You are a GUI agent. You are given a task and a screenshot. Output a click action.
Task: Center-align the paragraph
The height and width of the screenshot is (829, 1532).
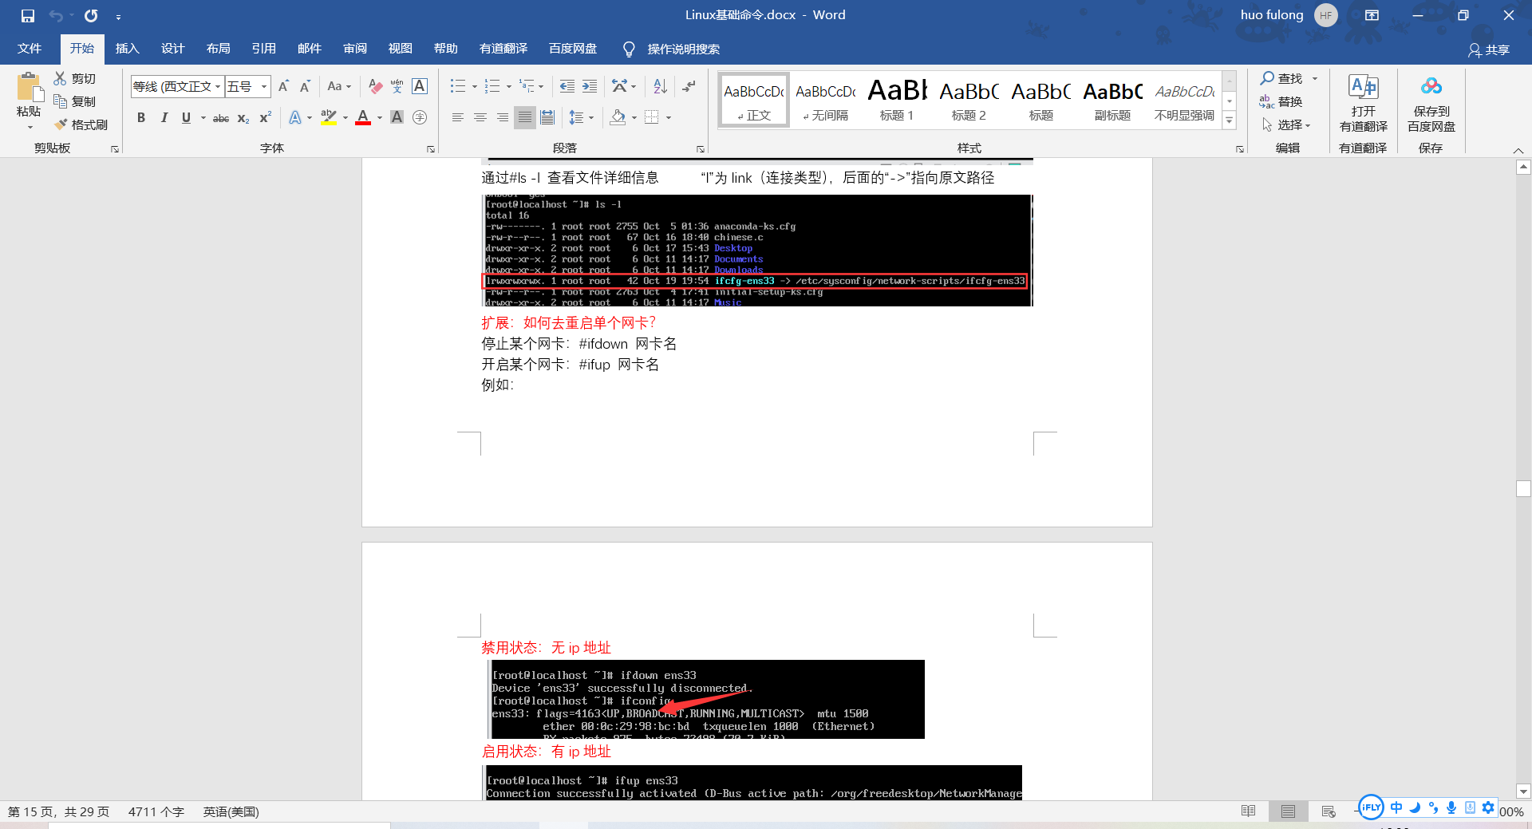click(x=480, y=118)
